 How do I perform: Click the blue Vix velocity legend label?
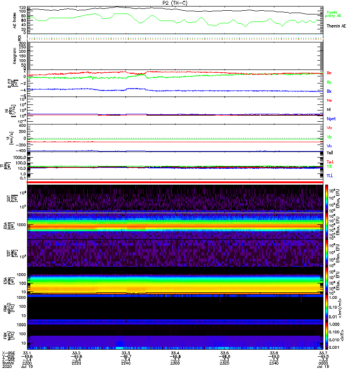tap(329, 146)
